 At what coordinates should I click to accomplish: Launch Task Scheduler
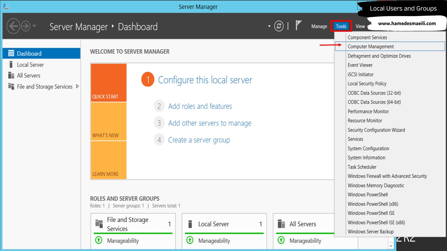390,167
